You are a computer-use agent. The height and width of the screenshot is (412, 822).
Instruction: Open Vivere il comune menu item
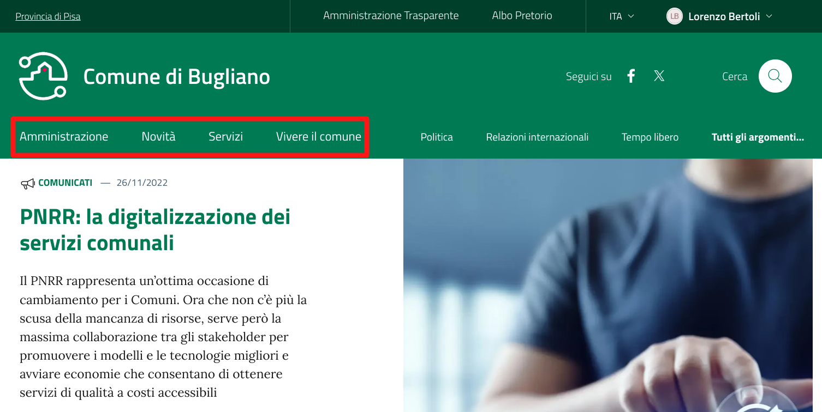coord(319,136)
